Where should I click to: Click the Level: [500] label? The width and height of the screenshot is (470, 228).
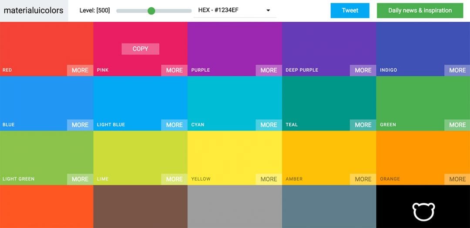coord(95,10)
